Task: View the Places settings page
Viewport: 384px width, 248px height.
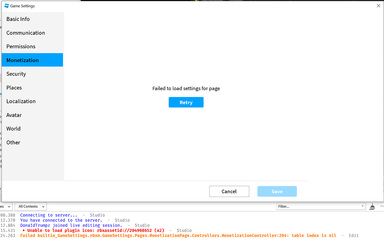Action: 14,87
